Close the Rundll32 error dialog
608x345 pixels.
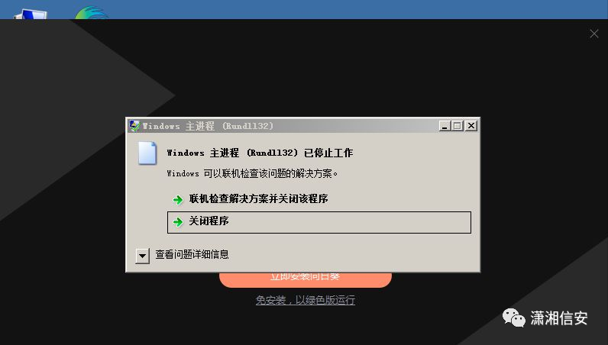coord(471,126)
